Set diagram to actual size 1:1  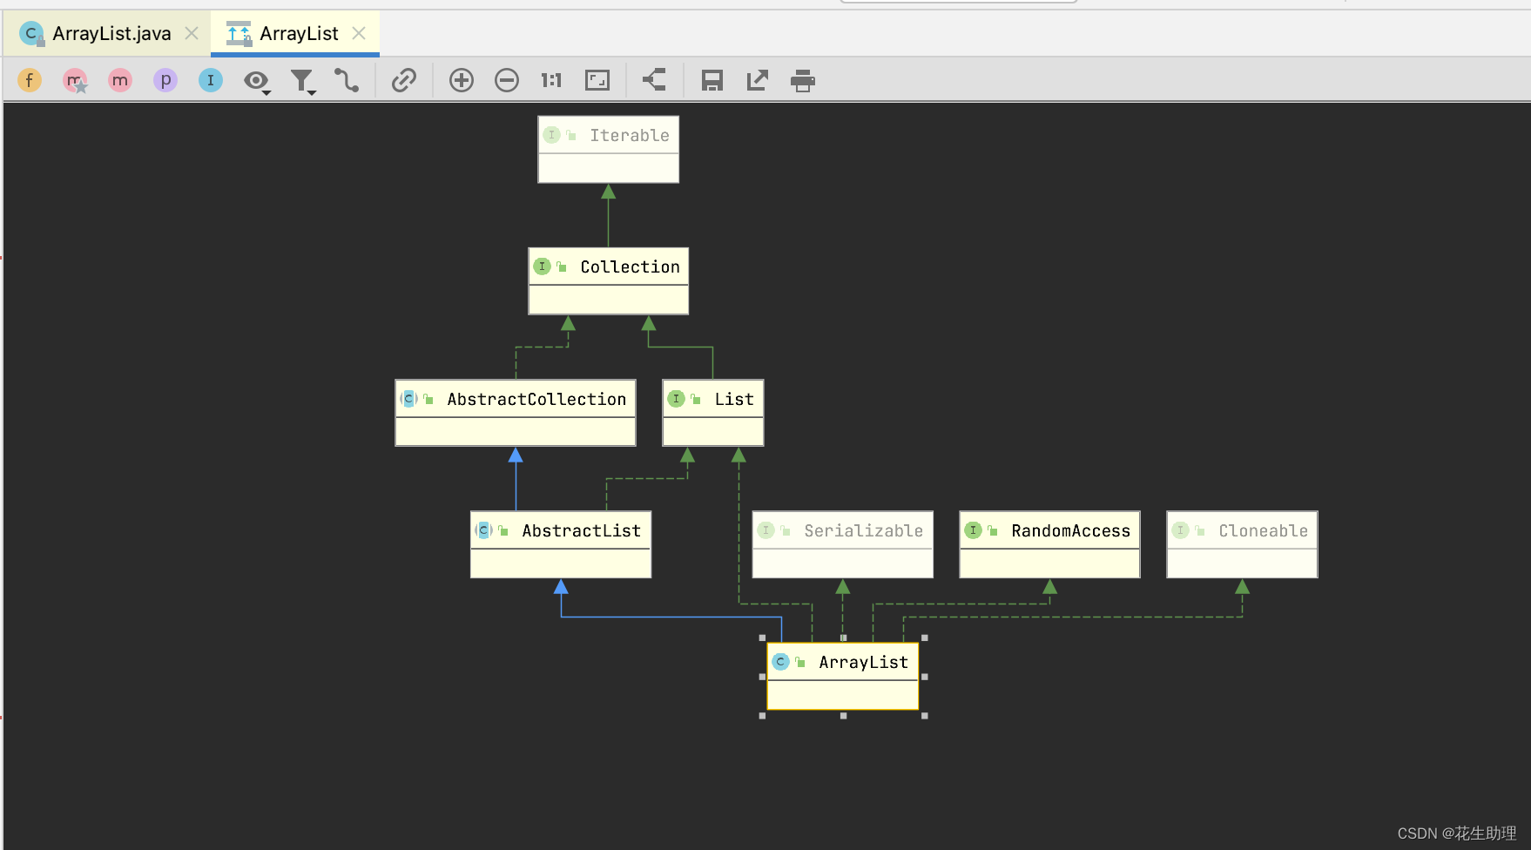click(551, 81)
